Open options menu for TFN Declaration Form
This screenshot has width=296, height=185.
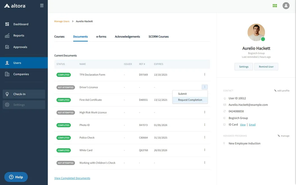[205, 74]
